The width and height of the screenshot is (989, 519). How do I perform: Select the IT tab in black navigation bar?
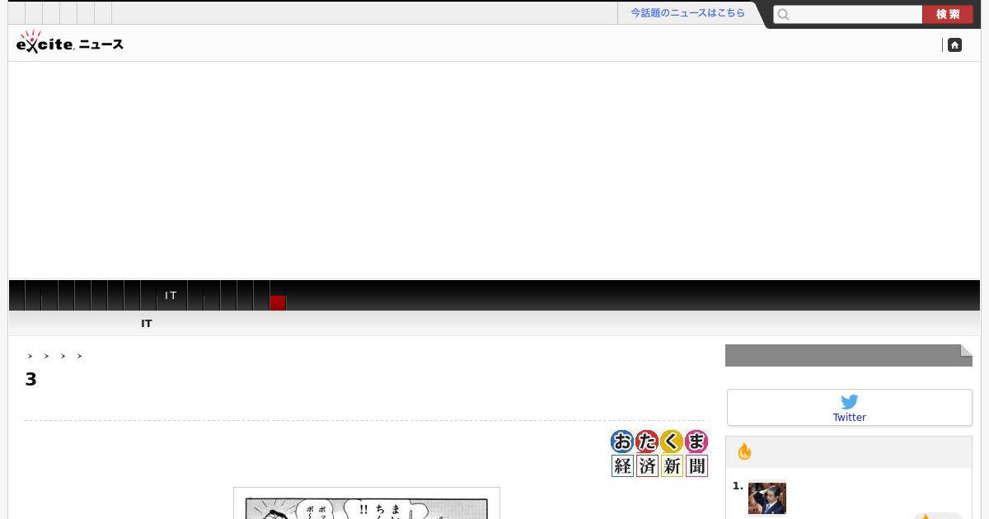(171, 295)
